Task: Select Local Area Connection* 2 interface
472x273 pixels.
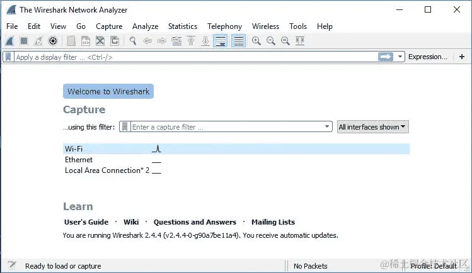Action: [x=107, y=170]
